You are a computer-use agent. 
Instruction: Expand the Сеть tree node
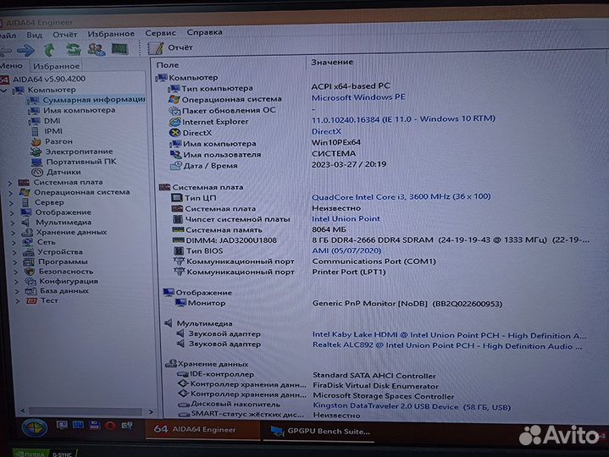(14, 243)
